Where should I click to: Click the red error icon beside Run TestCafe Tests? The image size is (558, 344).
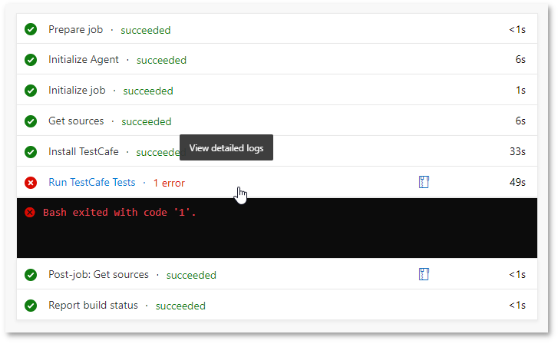[x=31, y=183]
